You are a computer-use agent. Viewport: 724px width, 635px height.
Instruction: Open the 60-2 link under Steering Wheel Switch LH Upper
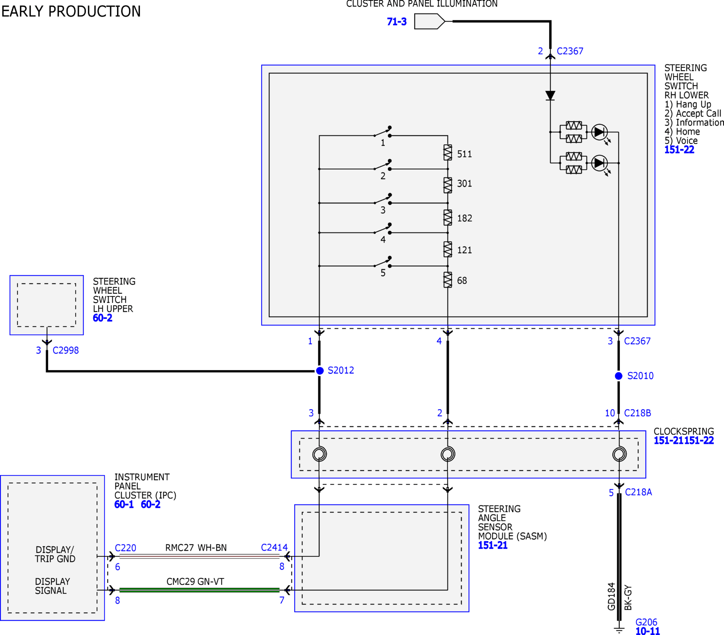tap(102, 318)
